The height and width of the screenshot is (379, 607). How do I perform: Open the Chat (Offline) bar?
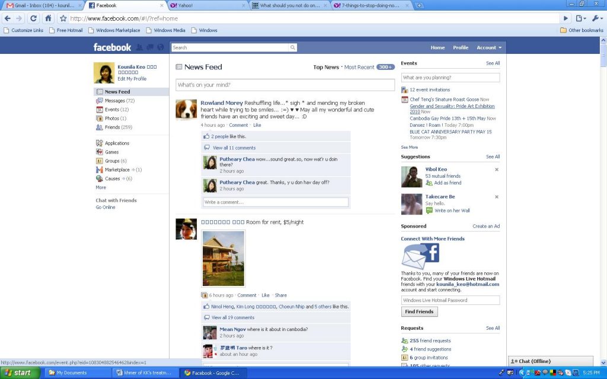point(550,361)
